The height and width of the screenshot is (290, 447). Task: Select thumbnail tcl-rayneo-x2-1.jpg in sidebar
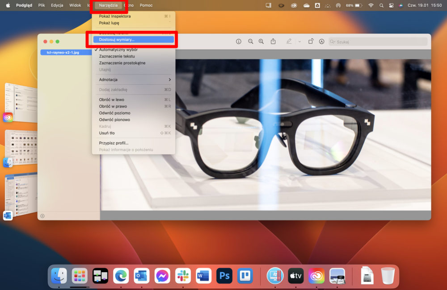[x=66, y=52]
